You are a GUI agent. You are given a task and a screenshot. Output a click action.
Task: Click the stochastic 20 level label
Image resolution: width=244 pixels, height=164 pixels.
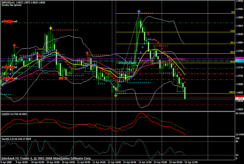pos(237,155)
